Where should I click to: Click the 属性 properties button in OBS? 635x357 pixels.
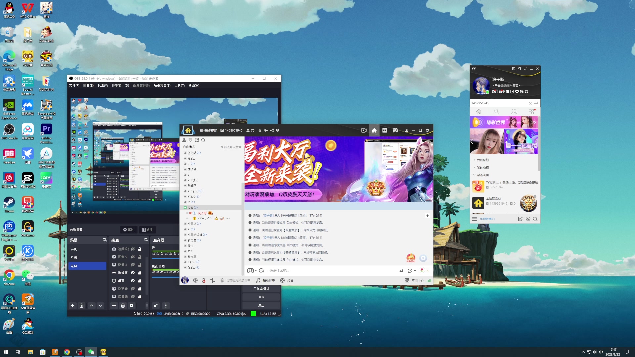128,230
